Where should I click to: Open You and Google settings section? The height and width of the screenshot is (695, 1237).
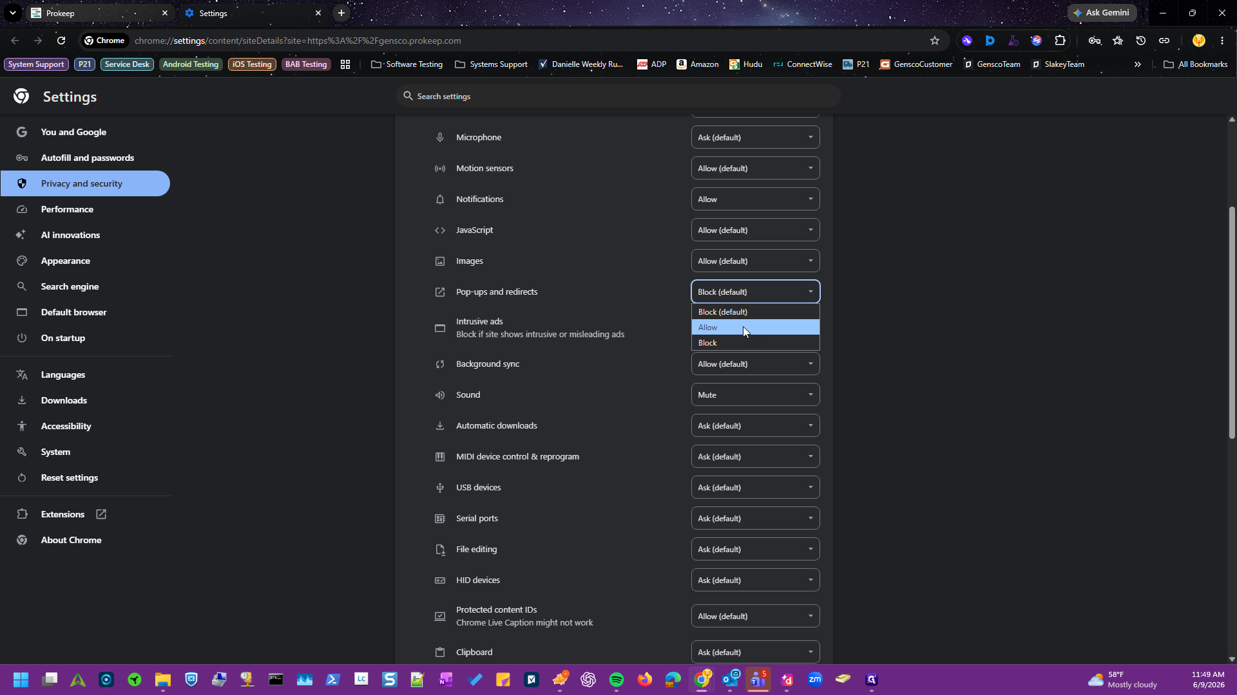pyautogui.click(x=85, y=132)
